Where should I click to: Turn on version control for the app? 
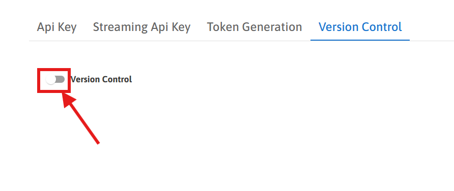pos(55,79)
